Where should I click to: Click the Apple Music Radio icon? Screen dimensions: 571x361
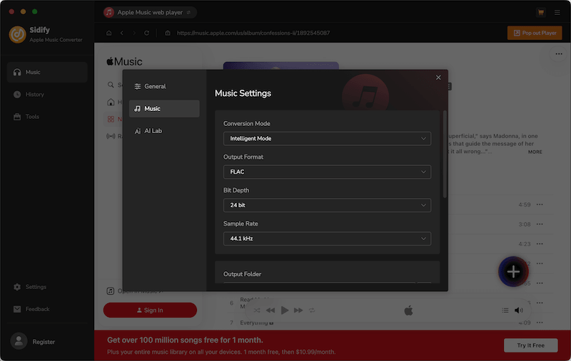[111, 136]
